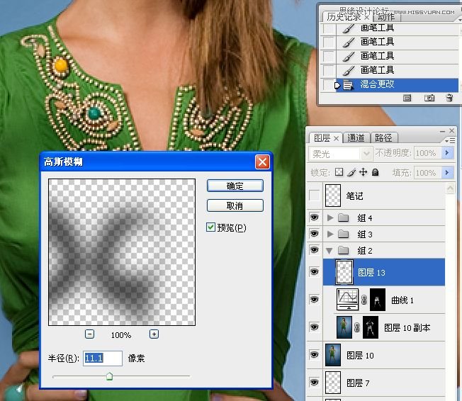Screen dimensions: 462x401
Task: Hide the 图层 10 layer eye
Action: pyautogui.click(x=314, y=354)
